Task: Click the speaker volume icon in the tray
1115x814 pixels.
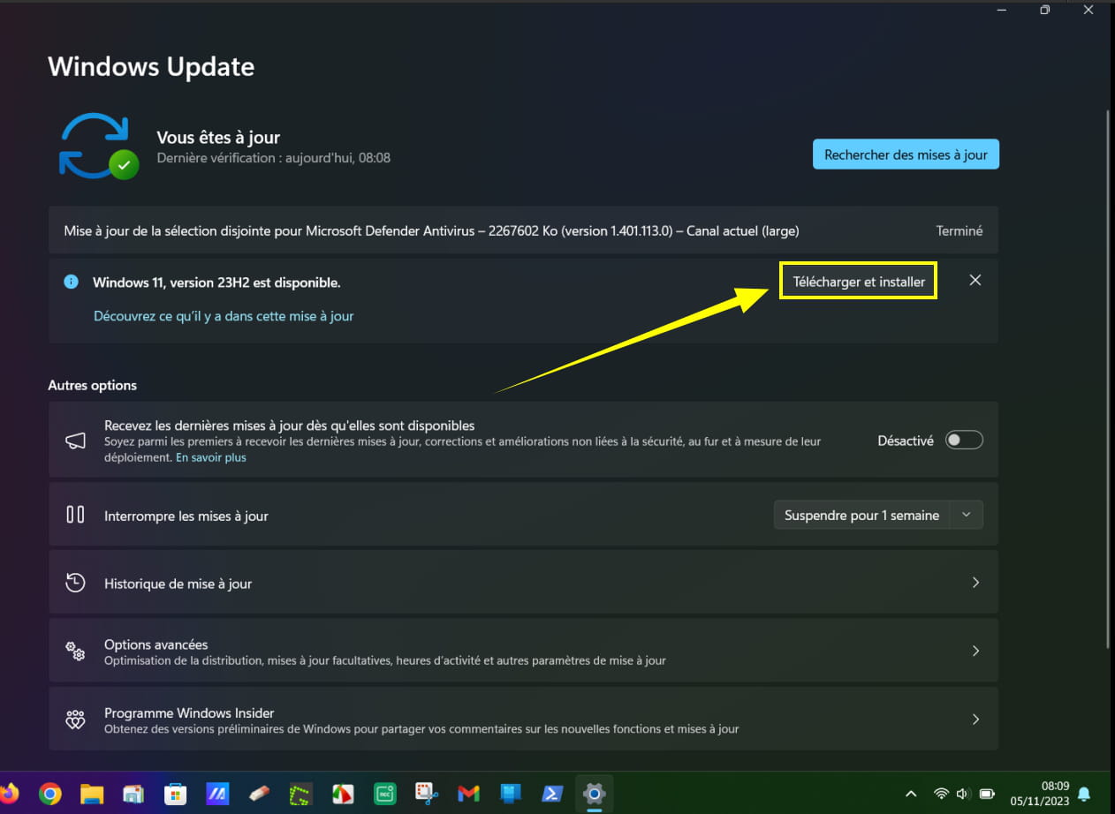Action: coord(964,794)
